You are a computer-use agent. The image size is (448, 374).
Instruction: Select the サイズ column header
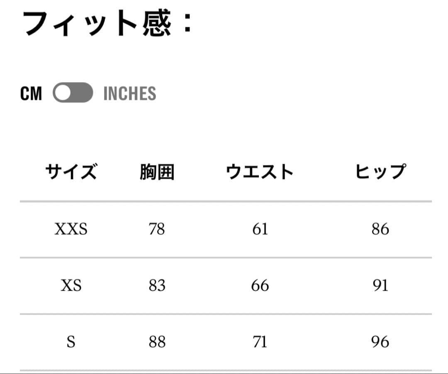tap(71, 170)
